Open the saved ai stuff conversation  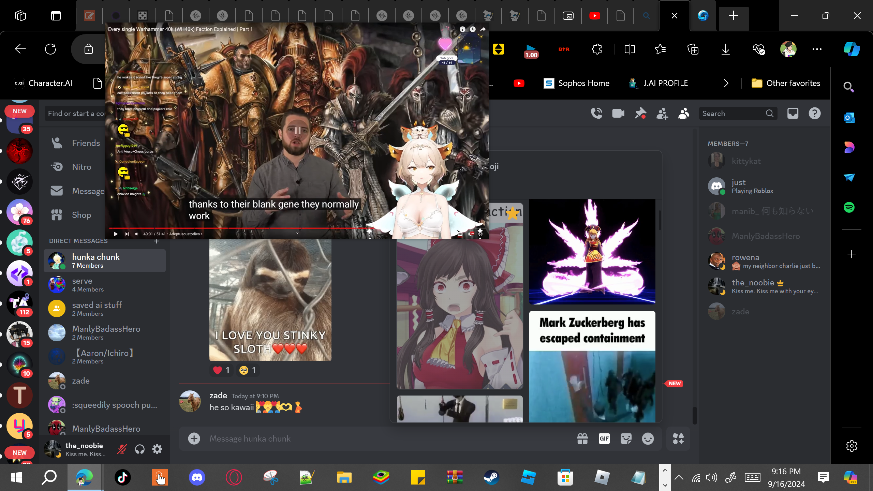105,309
